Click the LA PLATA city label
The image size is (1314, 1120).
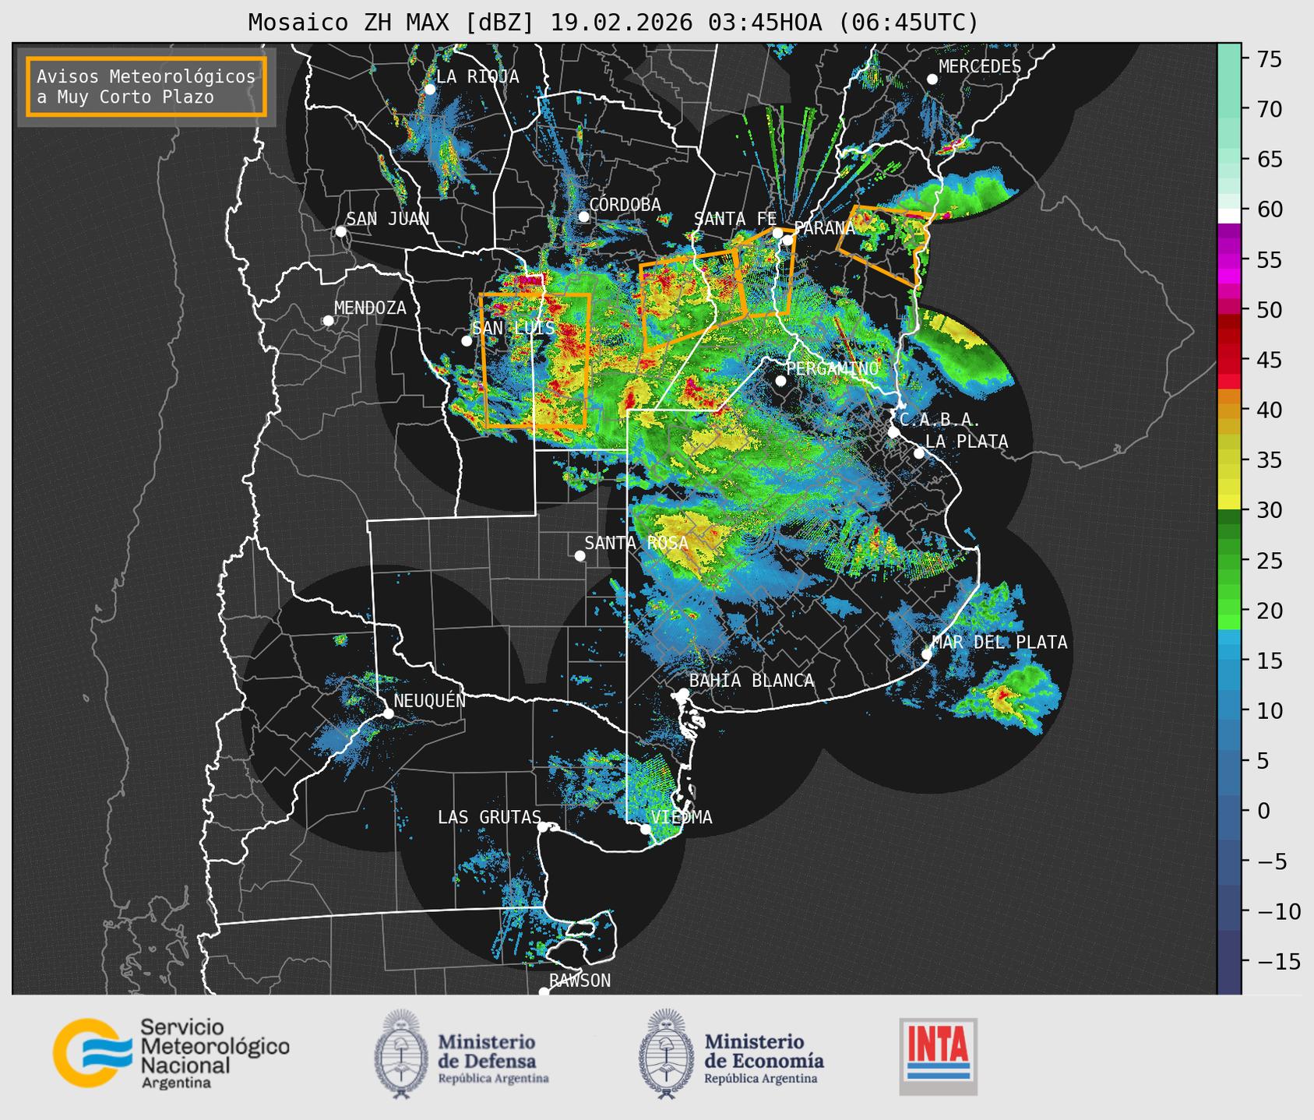click(967, 442)
